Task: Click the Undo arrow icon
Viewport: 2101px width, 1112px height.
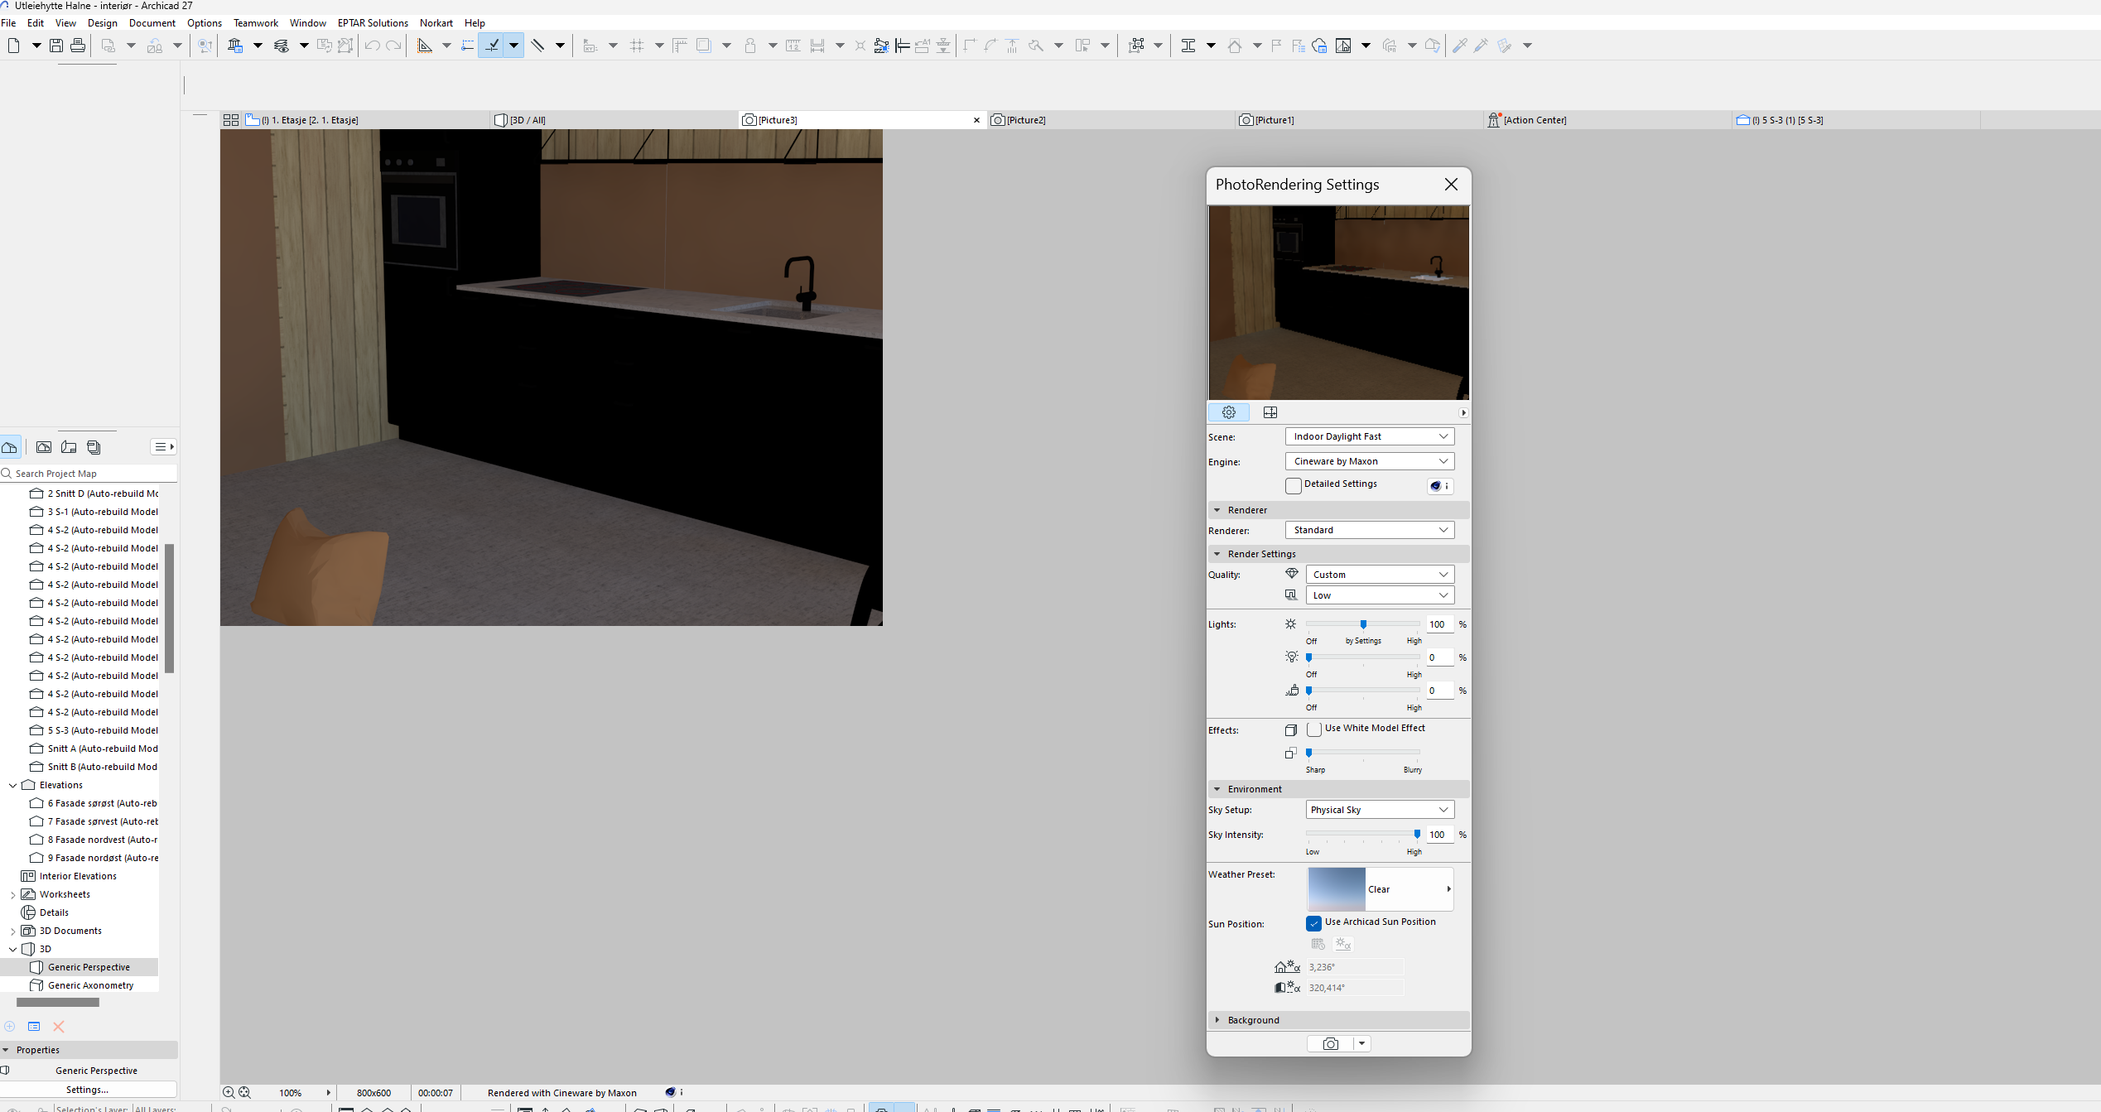Action: (x=372, y=46)
